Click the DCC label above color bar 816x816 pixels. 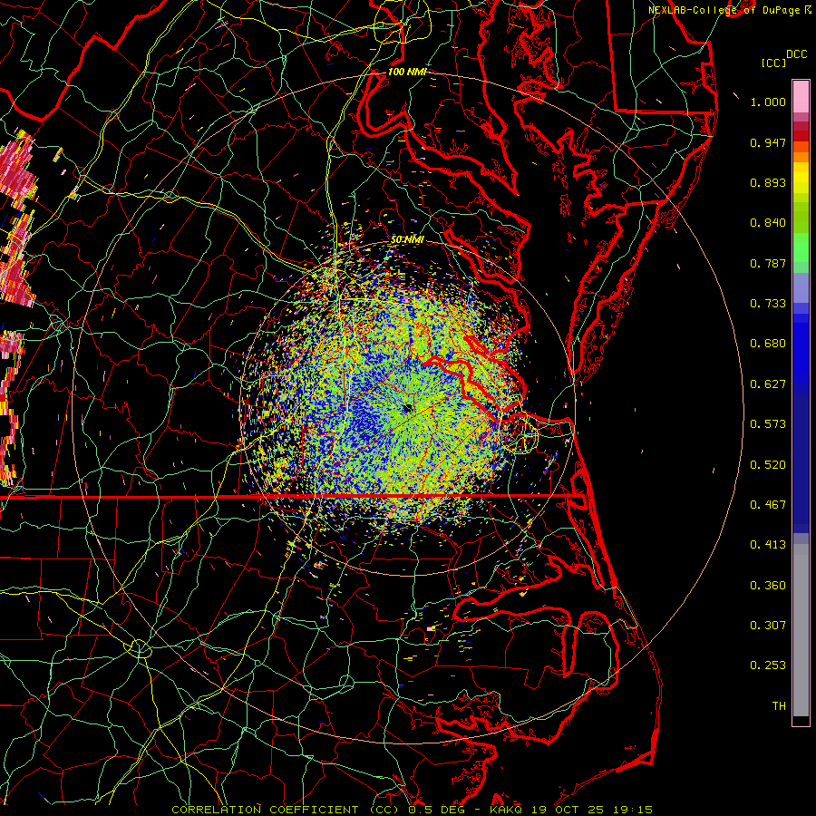797,54
